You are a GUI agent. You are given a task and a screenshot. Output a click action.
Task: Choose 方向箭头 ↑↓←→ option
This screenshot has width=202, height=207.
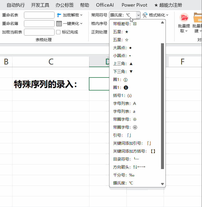(x=135, y=167)
